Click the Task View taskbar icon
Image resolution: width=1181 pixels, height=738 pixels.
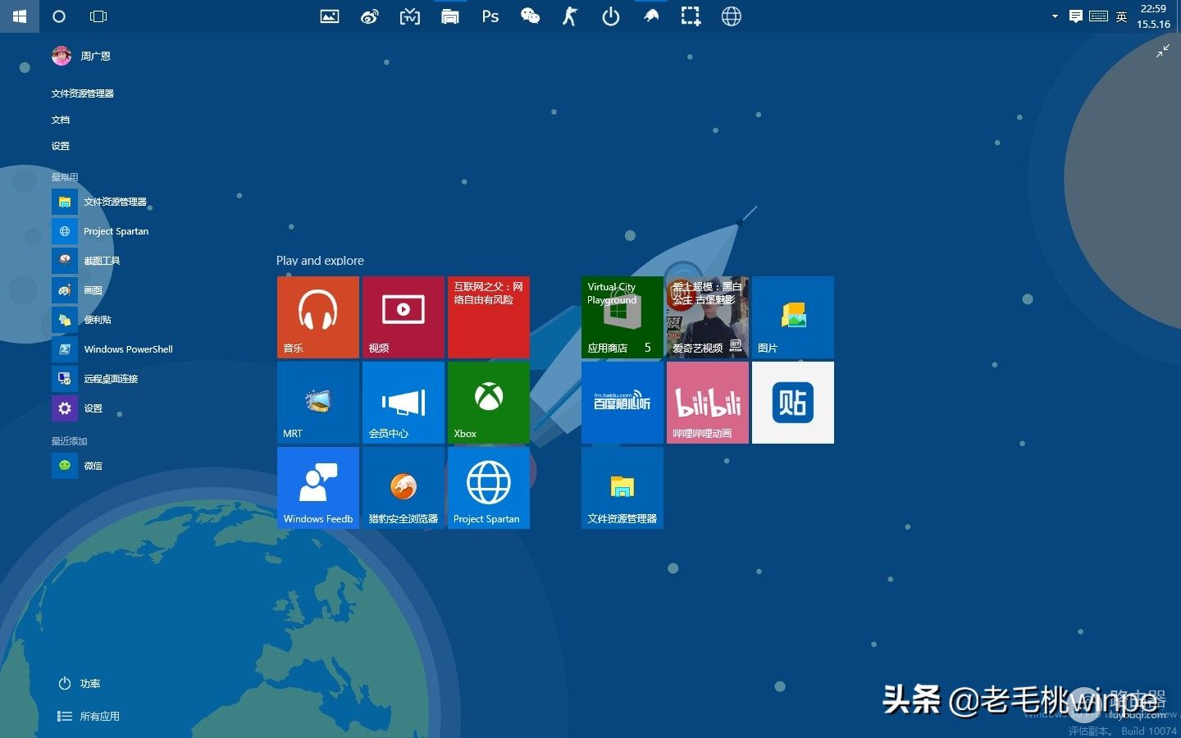coord(98,16)
